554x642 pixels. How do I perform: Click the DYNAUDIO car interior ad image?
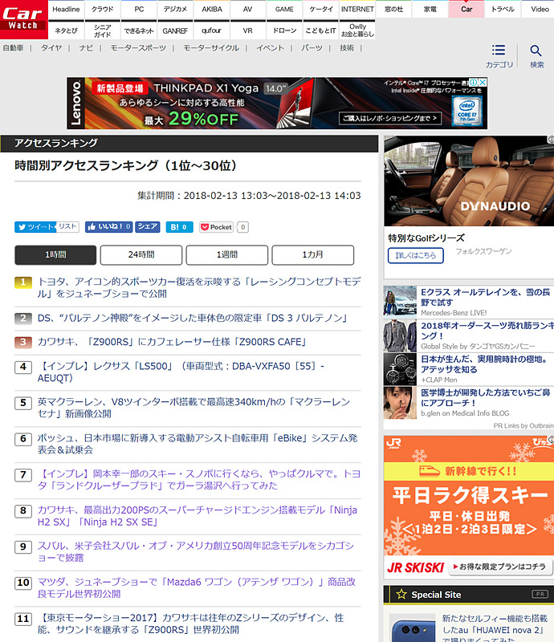[469, 181]
